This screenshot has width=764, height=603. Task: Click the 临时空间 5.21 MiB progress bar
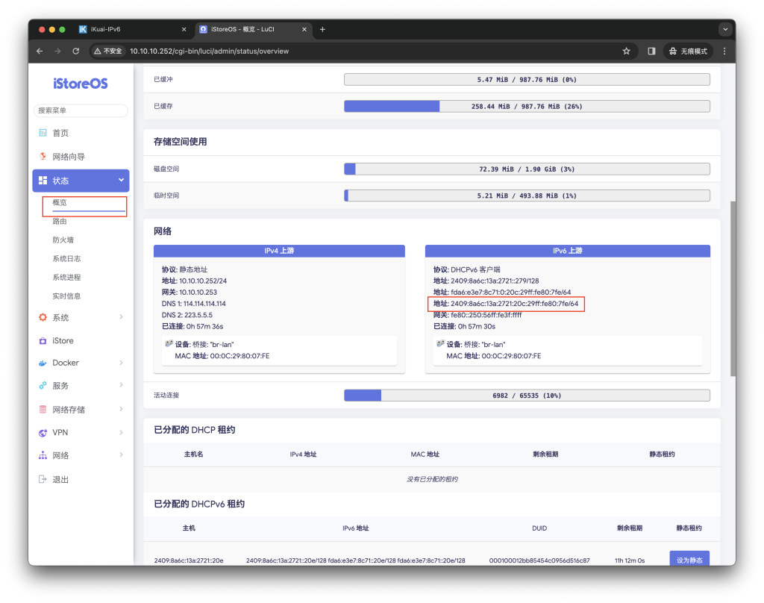click(527, 196)
